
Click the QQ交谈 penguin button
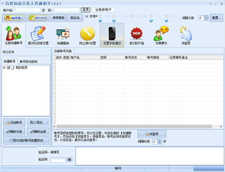click(x=13, y=18)
